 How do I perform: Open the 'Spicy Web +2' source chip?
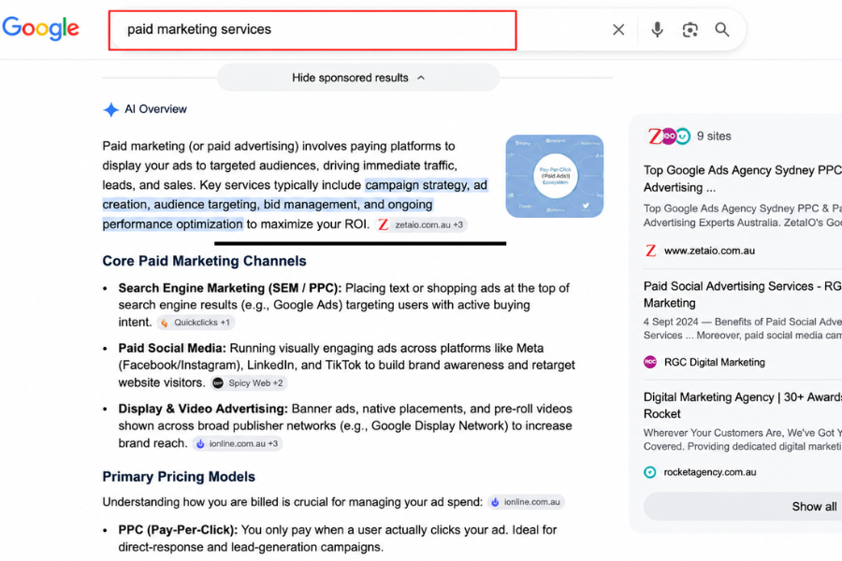click(x=248, y=383)
